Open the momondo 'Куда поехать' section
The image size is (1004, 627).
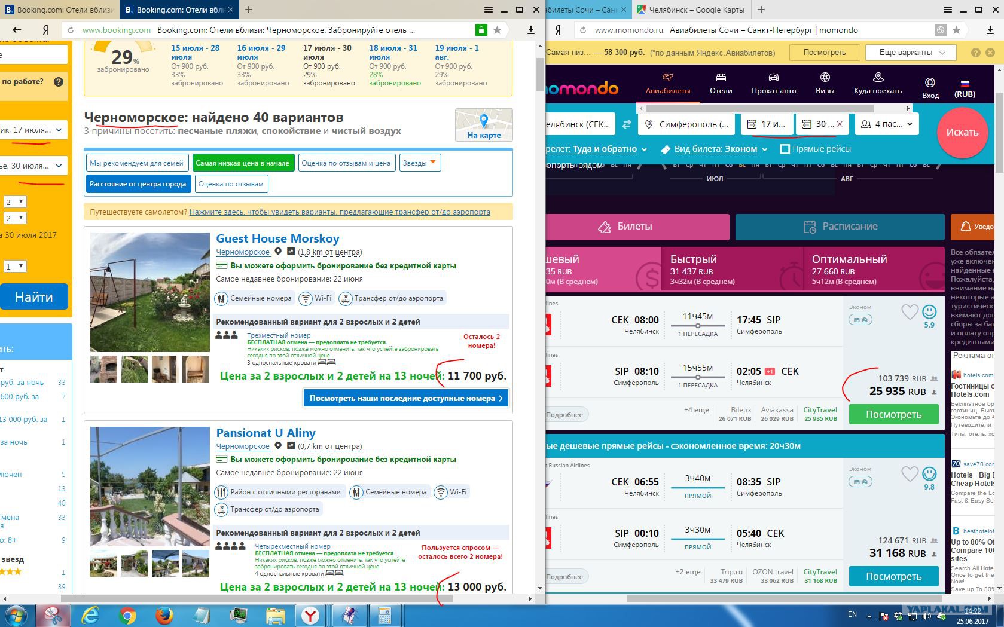click(878, 84)
